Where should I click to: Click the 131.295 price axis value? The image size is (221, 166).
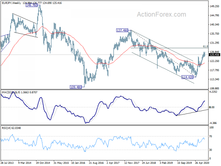[x=214, y=43]
